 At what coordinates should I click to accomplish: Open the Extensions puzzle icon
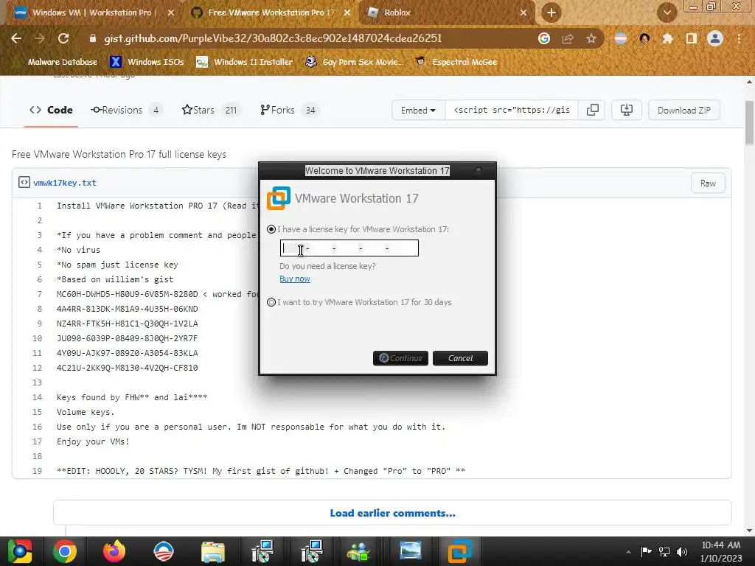(667, 38)
